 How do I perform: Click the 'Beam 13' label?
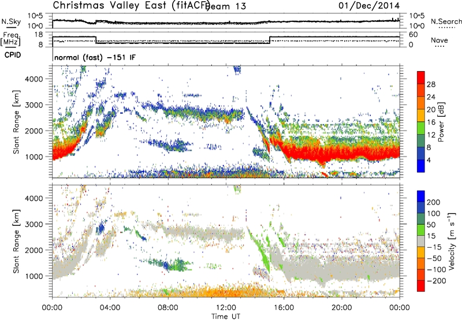226,6
